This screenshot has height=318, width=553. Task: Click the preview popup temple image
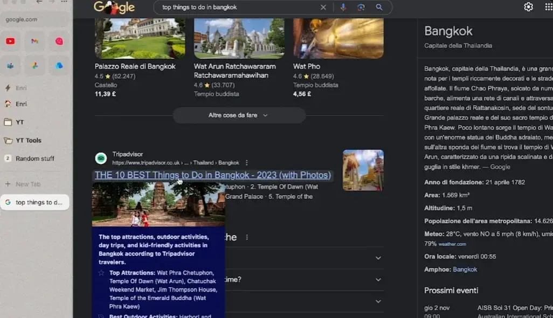coord(158,204)
